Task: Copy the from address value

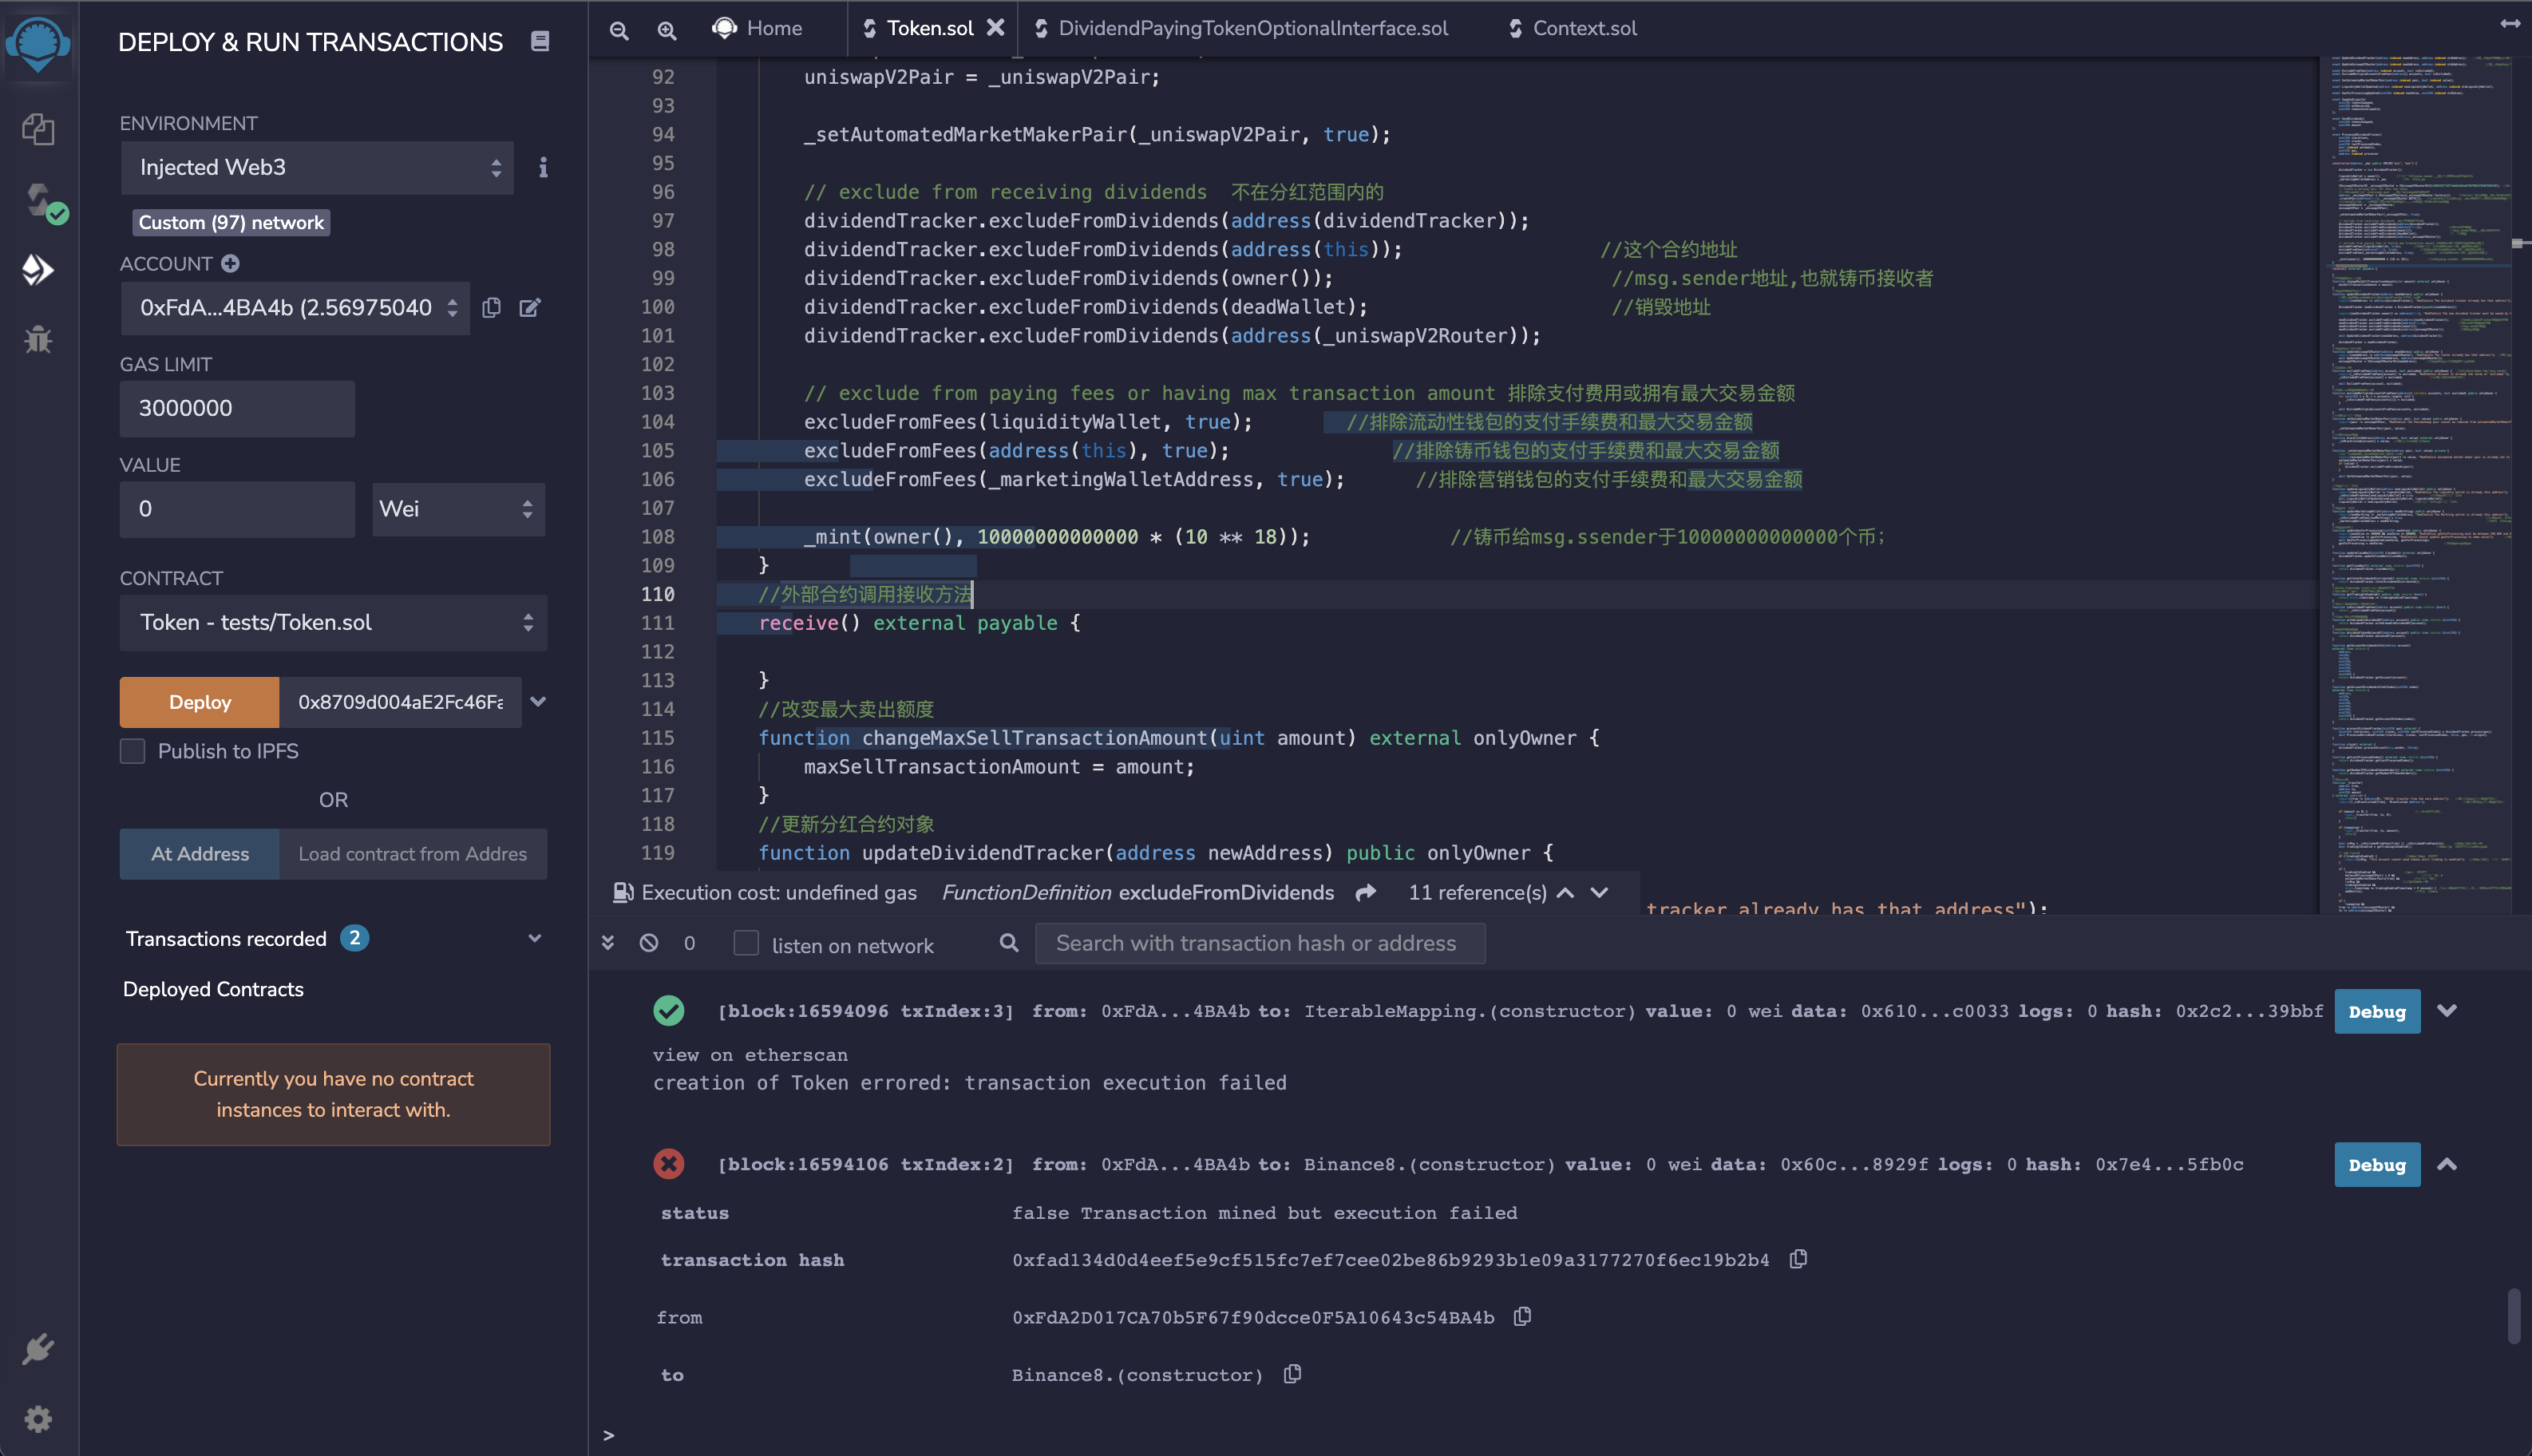Action: tap(1522, 1317)
